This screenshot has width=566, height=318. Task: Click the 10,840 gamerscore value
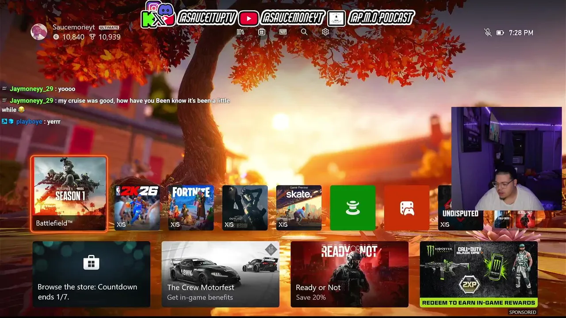73,37
